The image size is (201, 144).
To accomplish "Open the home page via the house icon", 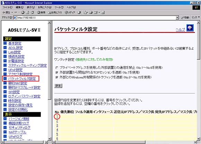I will (x=33, y=12).
